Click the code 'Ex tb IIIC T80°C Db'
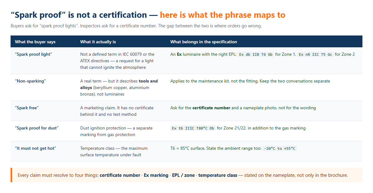The image size is (373, 193). [x=193, y=128]
